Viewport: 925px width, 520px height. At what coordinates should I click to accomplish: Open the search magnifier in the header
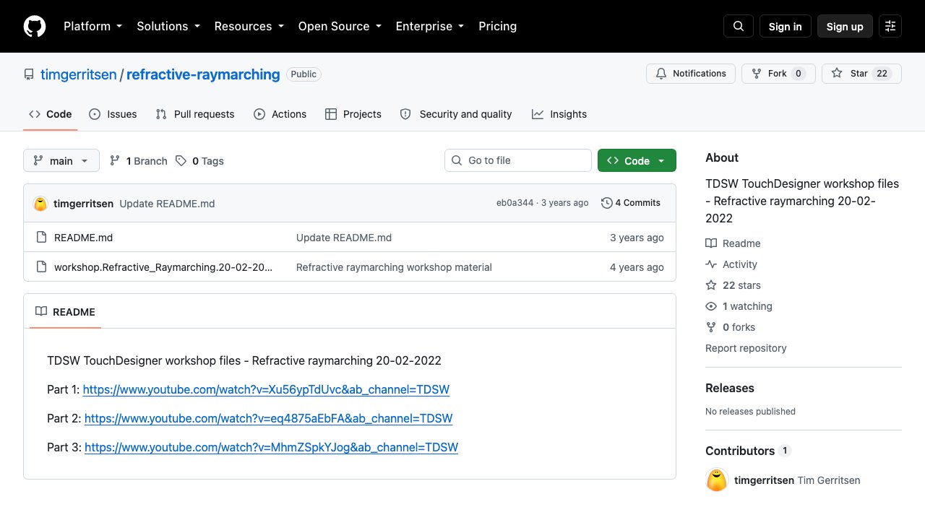coord(739,26)
